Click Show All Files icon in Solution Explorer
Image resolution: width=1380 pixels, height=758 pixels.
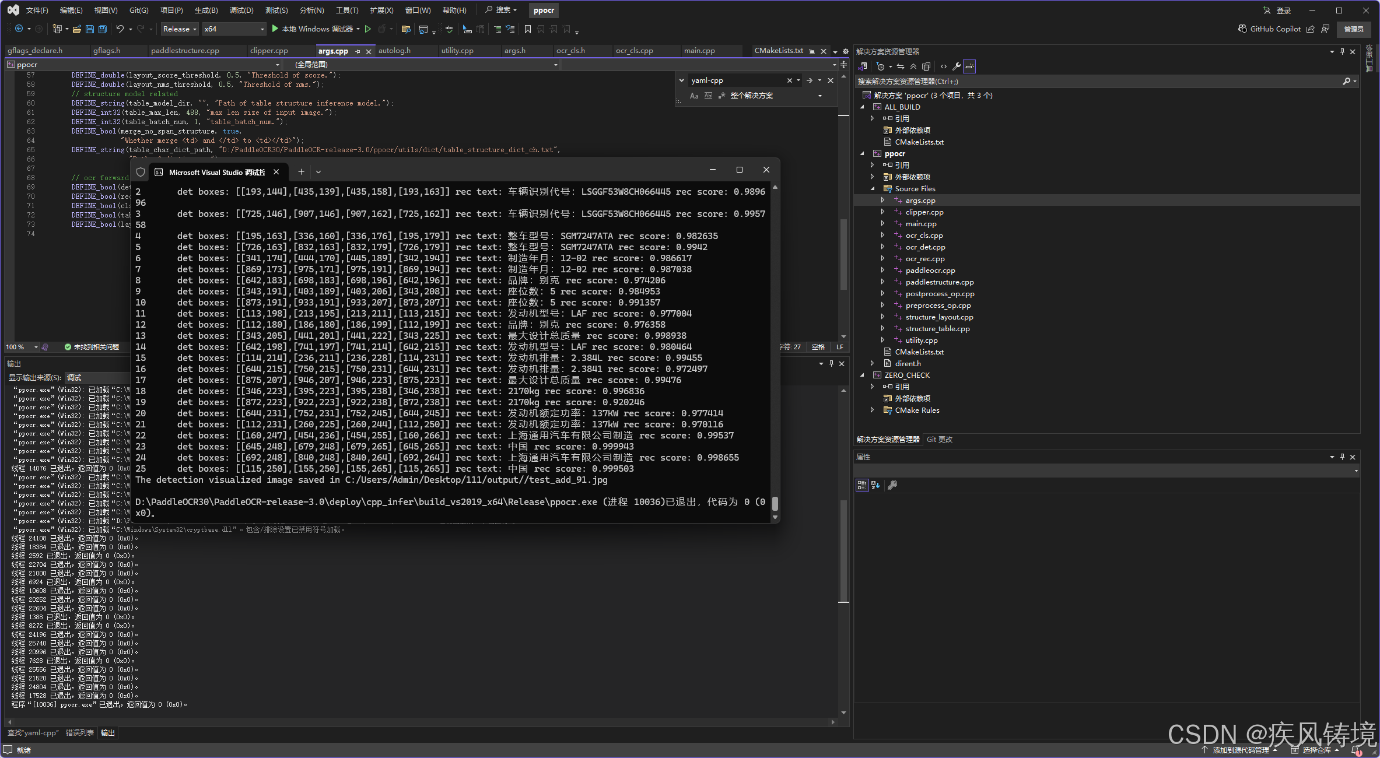(926, 66)
